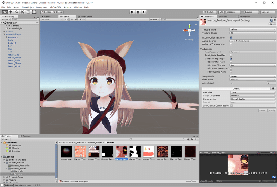277x187 pixels.
Task: Toggle scene audio icon
Action: point(76,19)
